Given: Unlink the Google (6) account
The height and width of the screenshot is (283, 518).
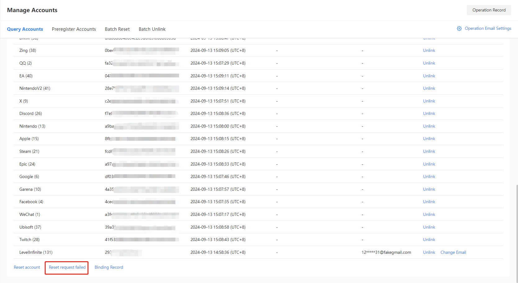Looking at the screenshot, I should pos(429,177).
